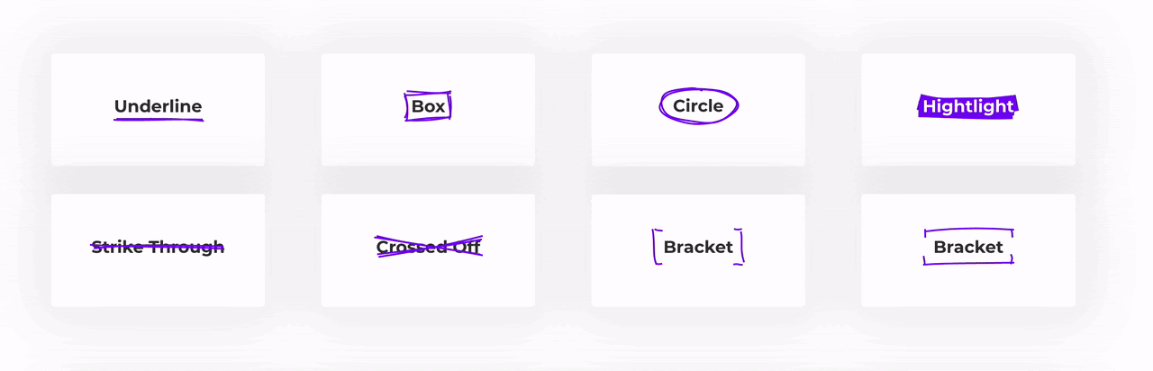The image size is (1153, 371).
Task: Click the word Underline text label
Action: click(158, 106)
